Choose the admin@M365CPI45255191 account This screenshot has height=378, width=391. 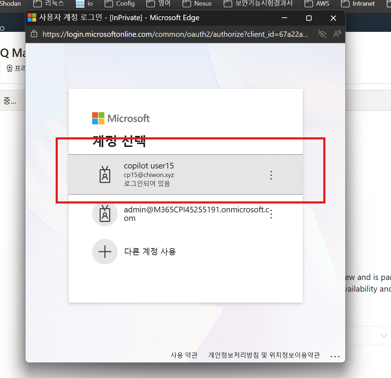(185, 214)
